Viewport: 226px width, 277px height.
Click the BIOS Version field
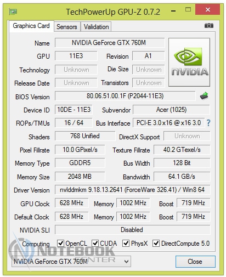tap(125, 96)
